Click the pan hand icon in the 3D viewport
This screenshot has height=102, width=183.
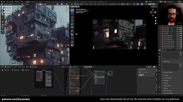[x=156, y=20]
